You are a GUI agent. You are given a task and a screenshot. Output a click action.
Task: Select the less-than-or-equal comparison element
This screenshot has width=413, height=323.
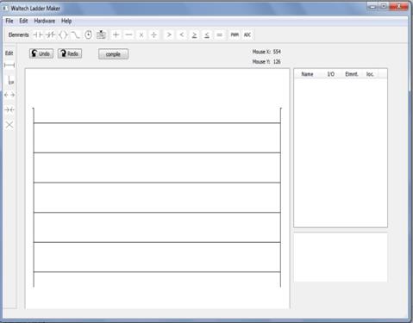pyautogui.click(x=207, y=35)
